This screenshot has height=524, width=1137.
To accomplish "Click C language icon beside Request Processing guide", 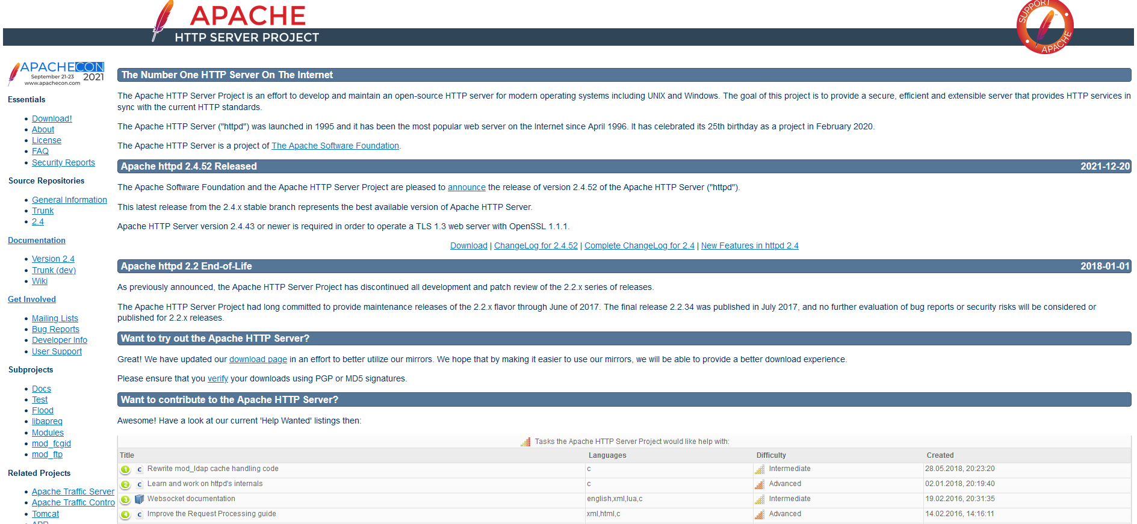I will [140, 514].
